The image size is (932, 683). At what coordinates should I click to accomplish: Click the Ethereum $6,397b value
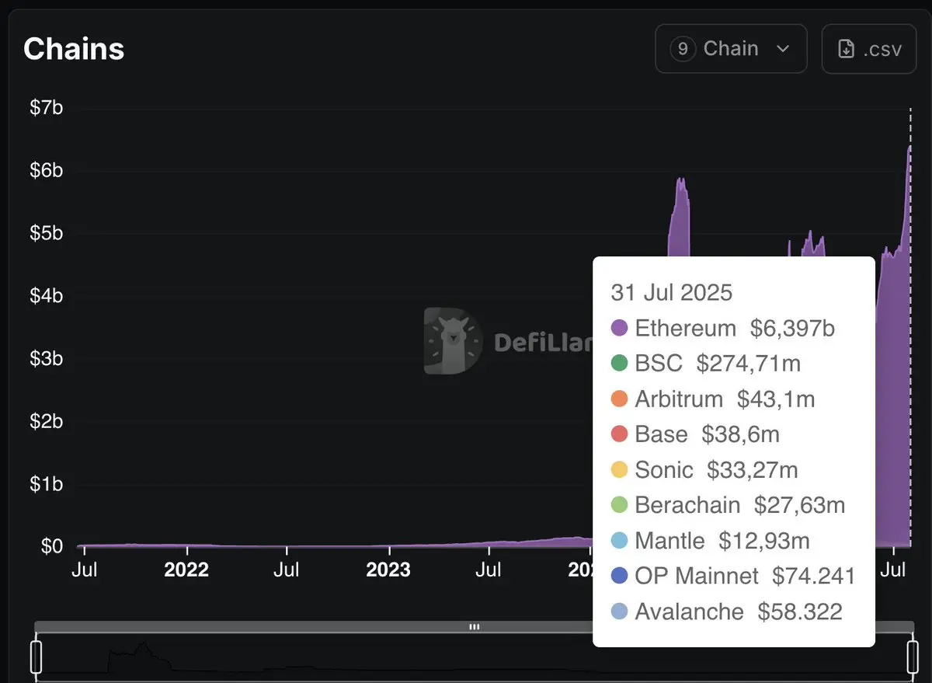coord(792,329)
